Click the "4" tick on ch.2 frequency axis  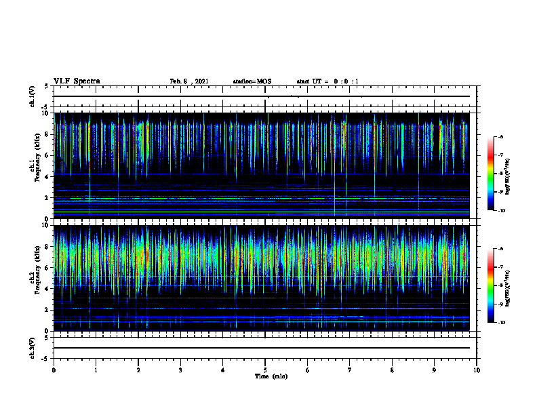47,289
